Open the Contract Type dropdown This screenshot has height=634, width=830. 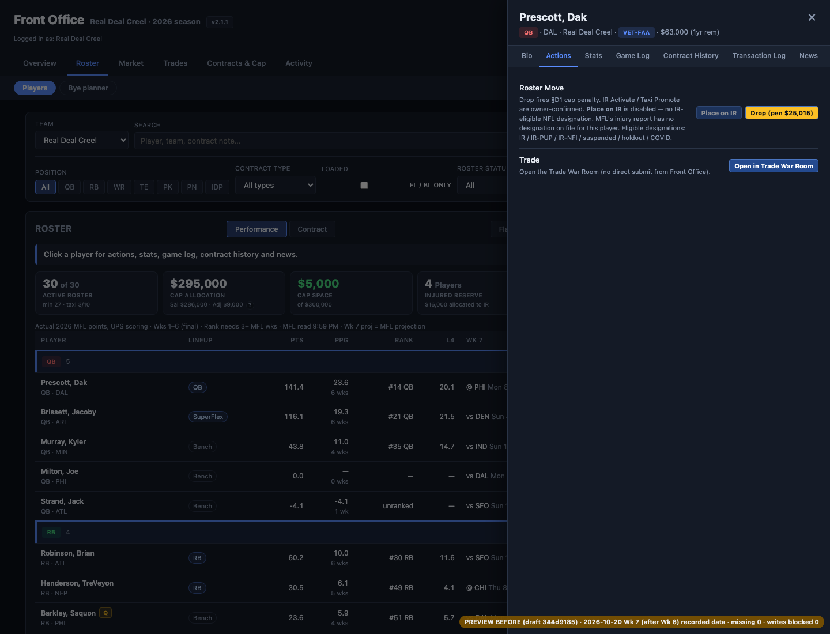click(276, 186)
